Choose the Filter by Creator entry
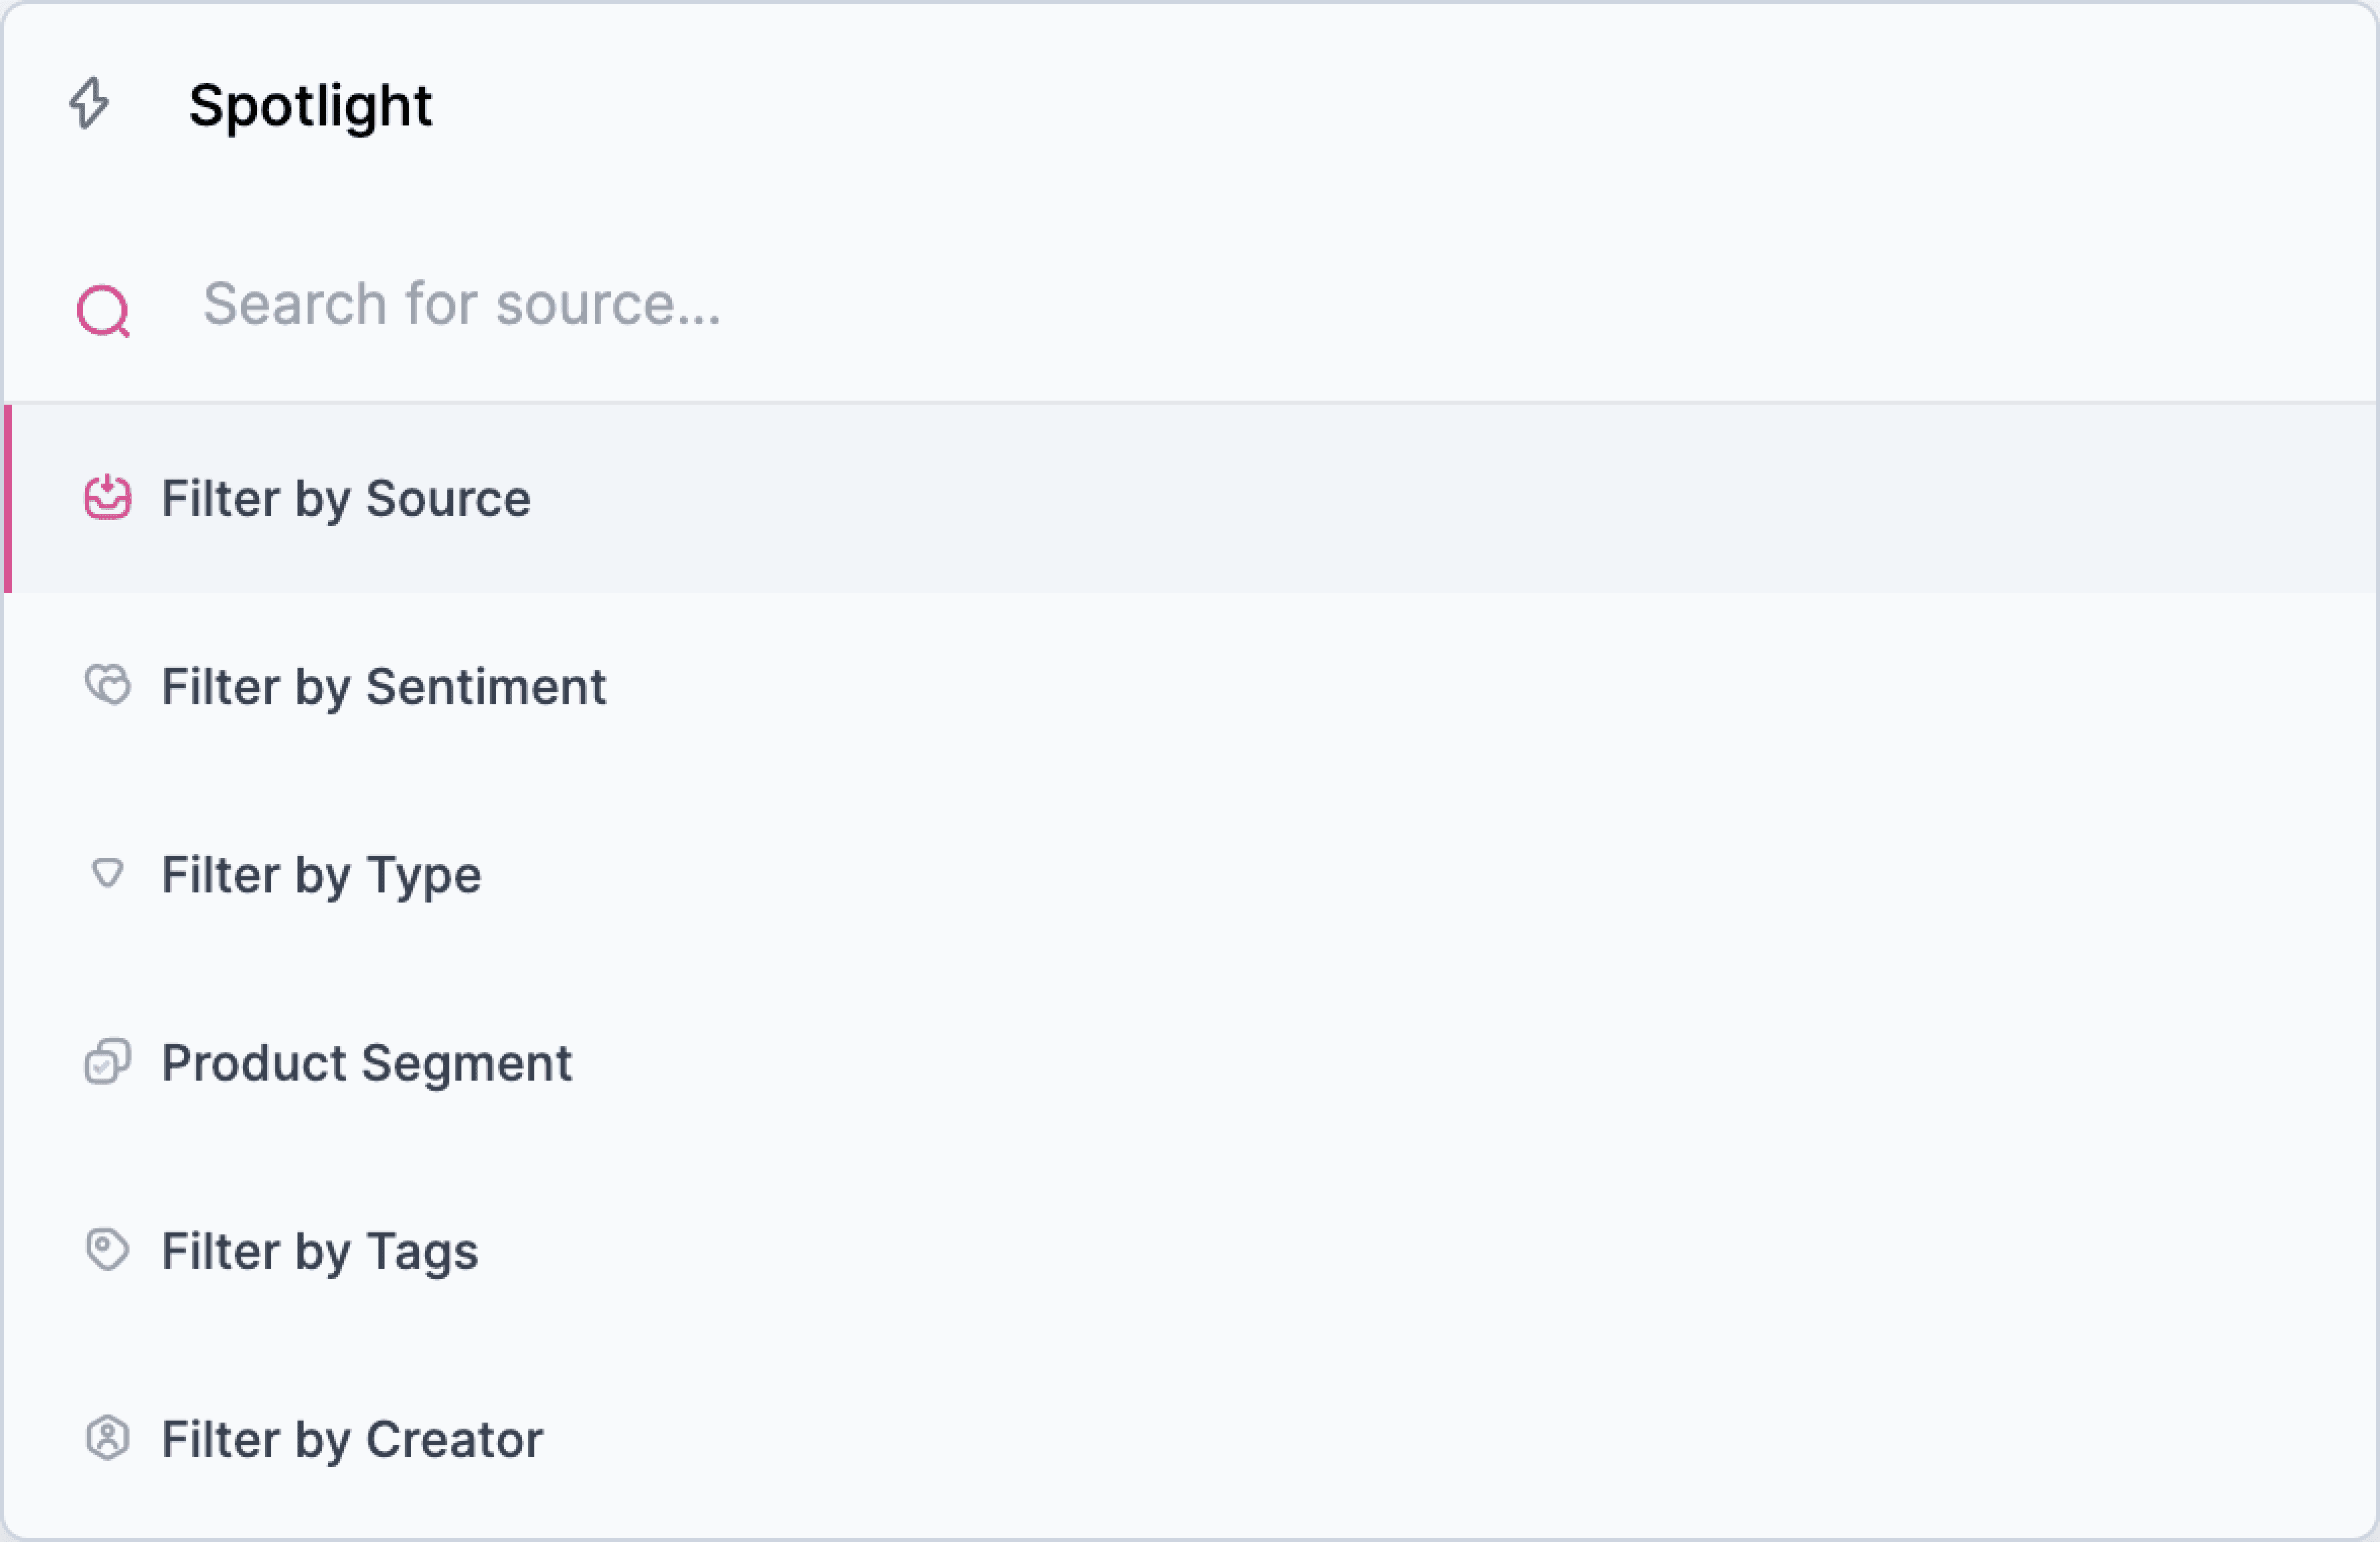2380x1542 pixels. pos(1190,1439)
